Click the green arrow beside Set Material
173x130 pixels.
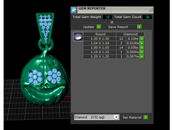click(146, 117)
